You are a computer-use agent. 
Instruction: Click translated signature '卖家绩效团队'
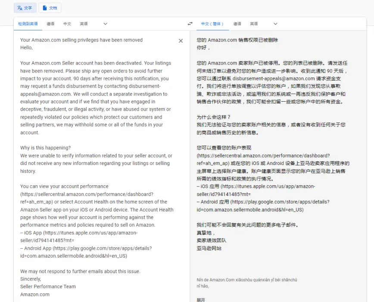coord(212,240)
